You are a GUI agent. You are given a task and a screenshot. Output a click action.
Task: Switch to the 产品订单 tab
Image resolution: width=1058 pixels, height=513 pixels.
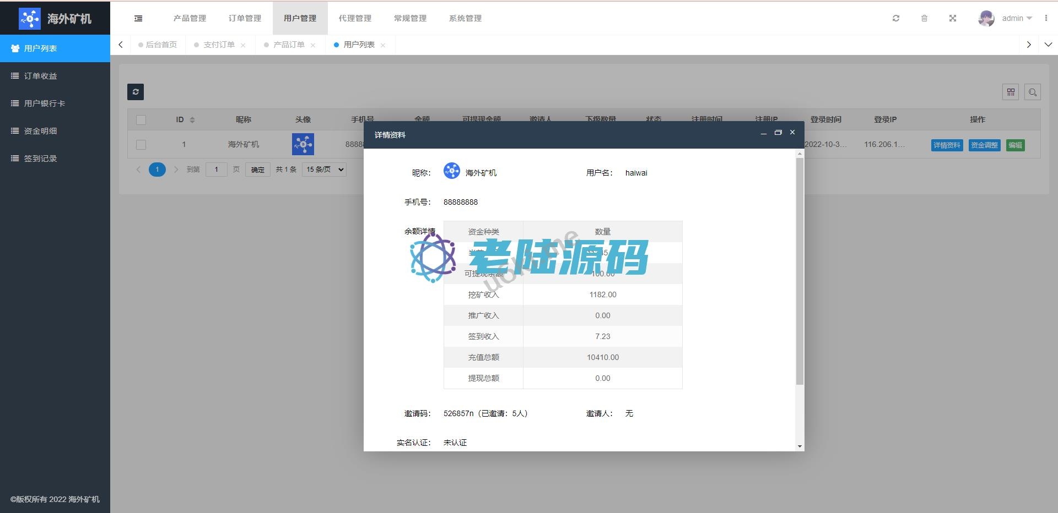pos(289,45)
